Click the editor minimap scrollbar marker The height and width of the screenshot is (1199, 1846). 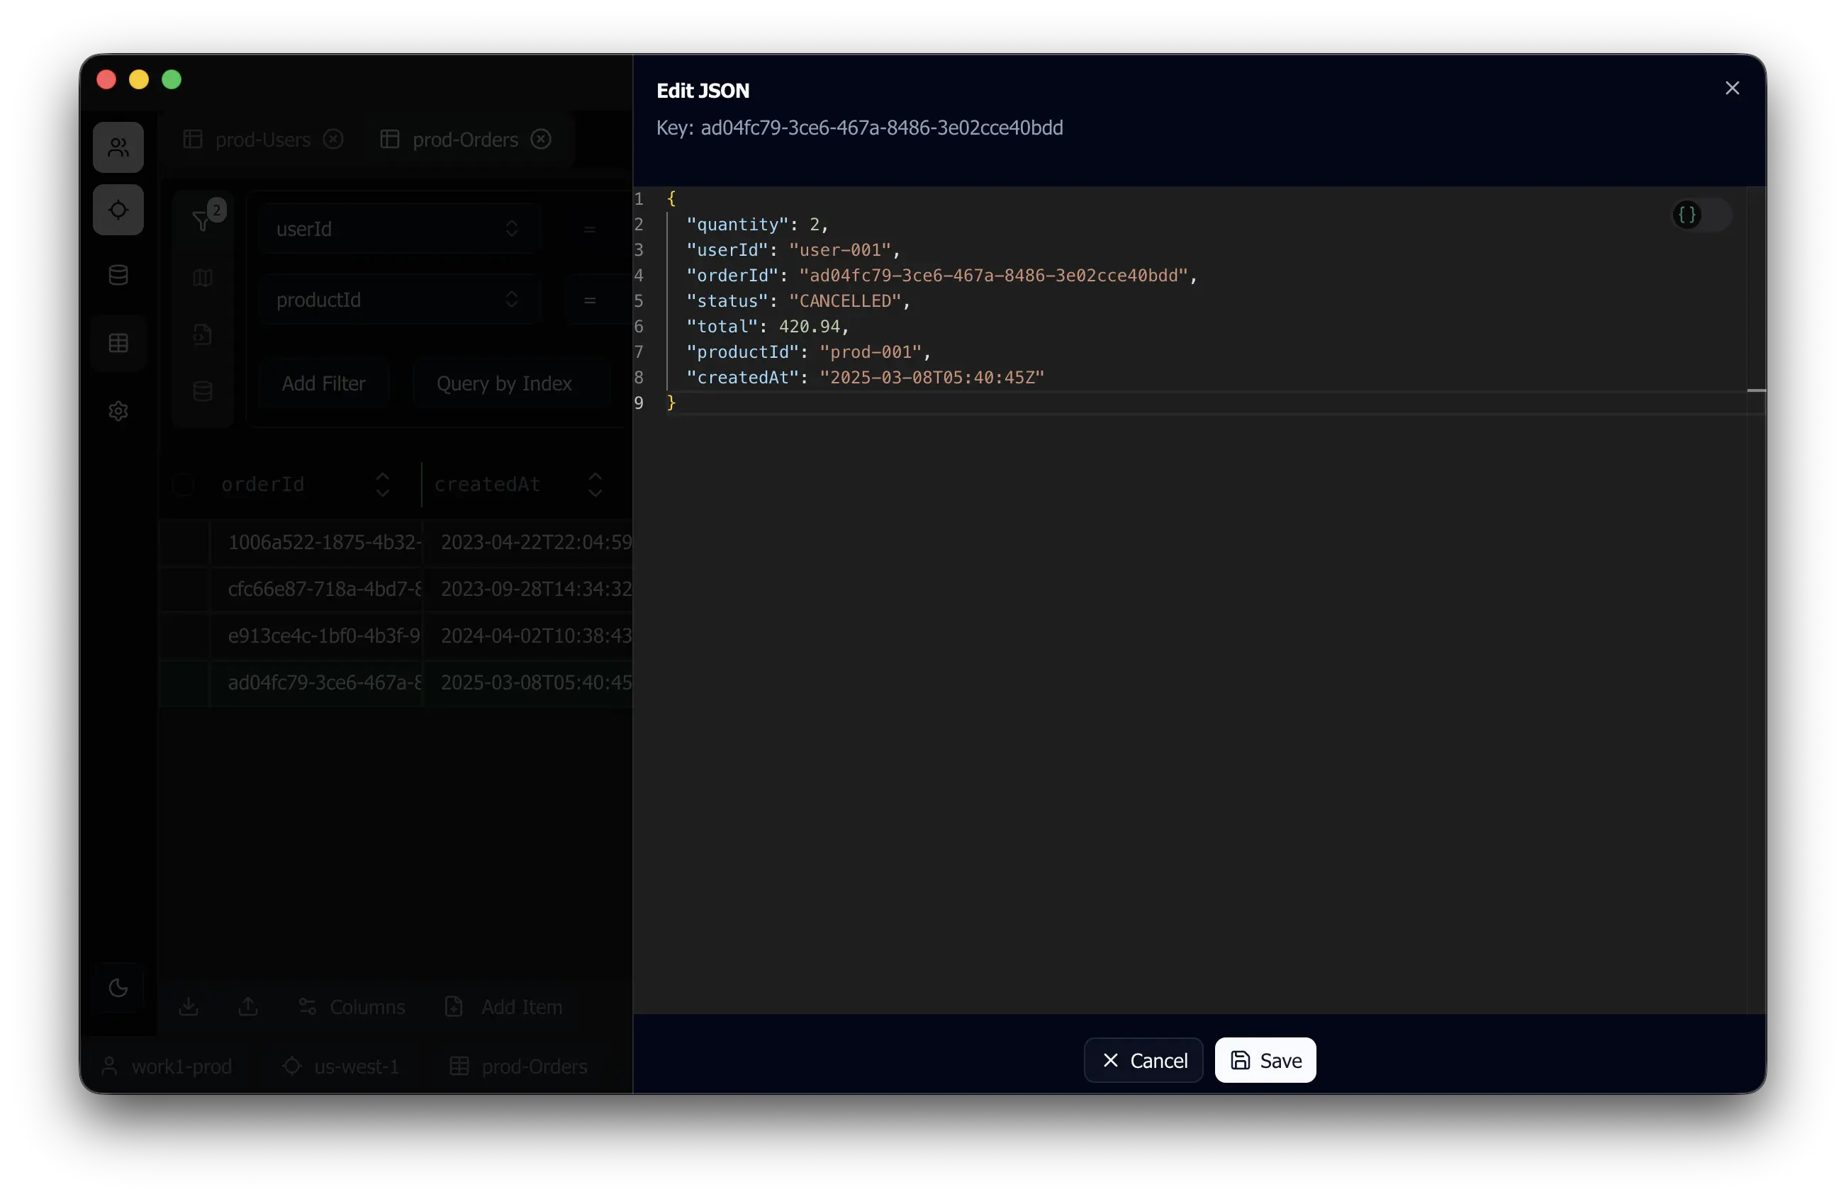1756,390
